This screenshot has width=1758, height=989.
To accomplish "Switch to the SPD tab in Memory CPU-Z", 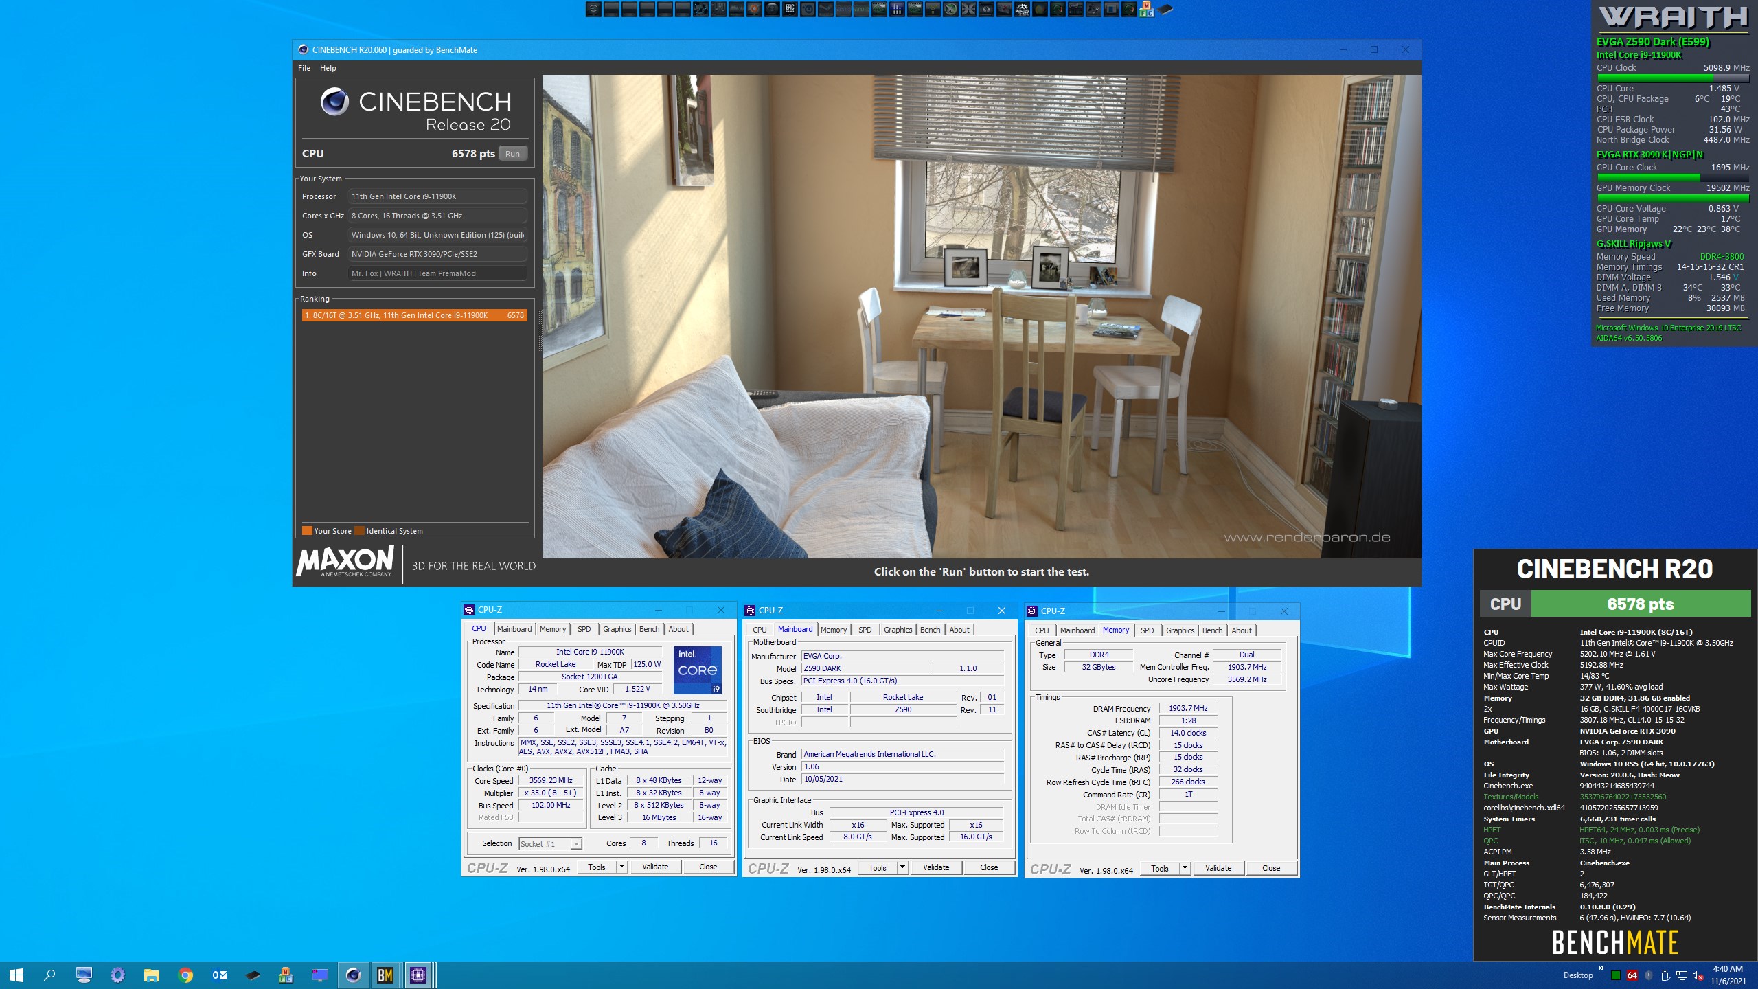I will [1147, 630].
